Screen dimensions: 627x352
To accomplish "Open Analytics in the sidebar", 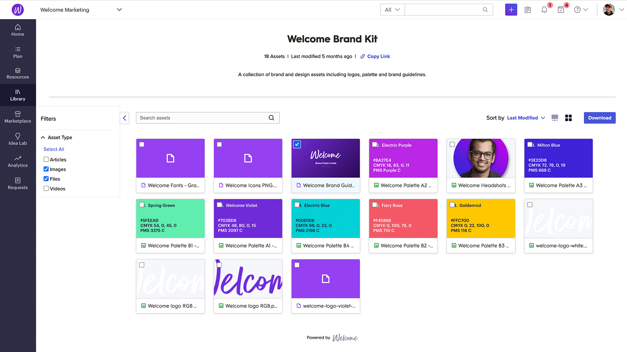I will 18,162.
